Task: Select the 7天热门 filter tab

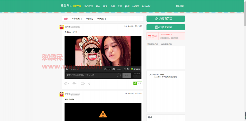Action: pyautogui.click(x=89, y=19)
